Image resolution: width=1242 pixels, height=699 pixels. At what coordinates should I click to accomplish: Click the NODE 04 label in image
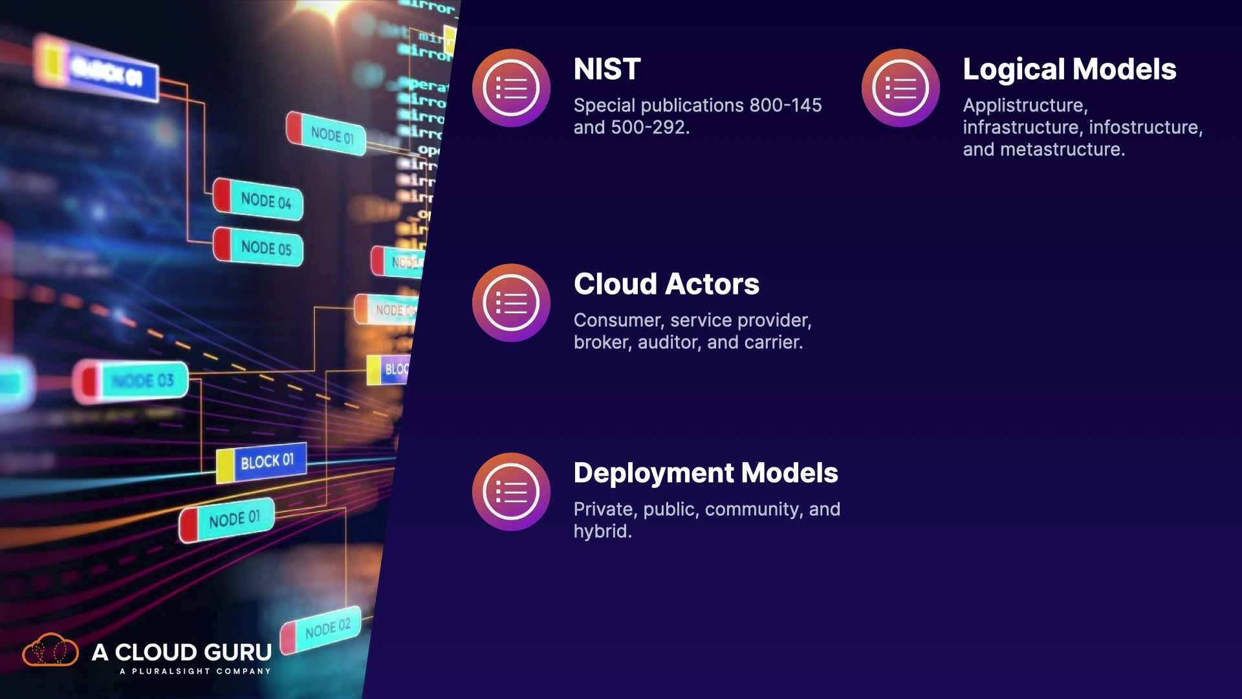click(265, 201)
